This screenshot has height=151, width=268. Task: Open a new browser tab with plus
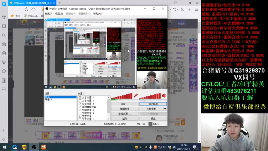[60, 3]
